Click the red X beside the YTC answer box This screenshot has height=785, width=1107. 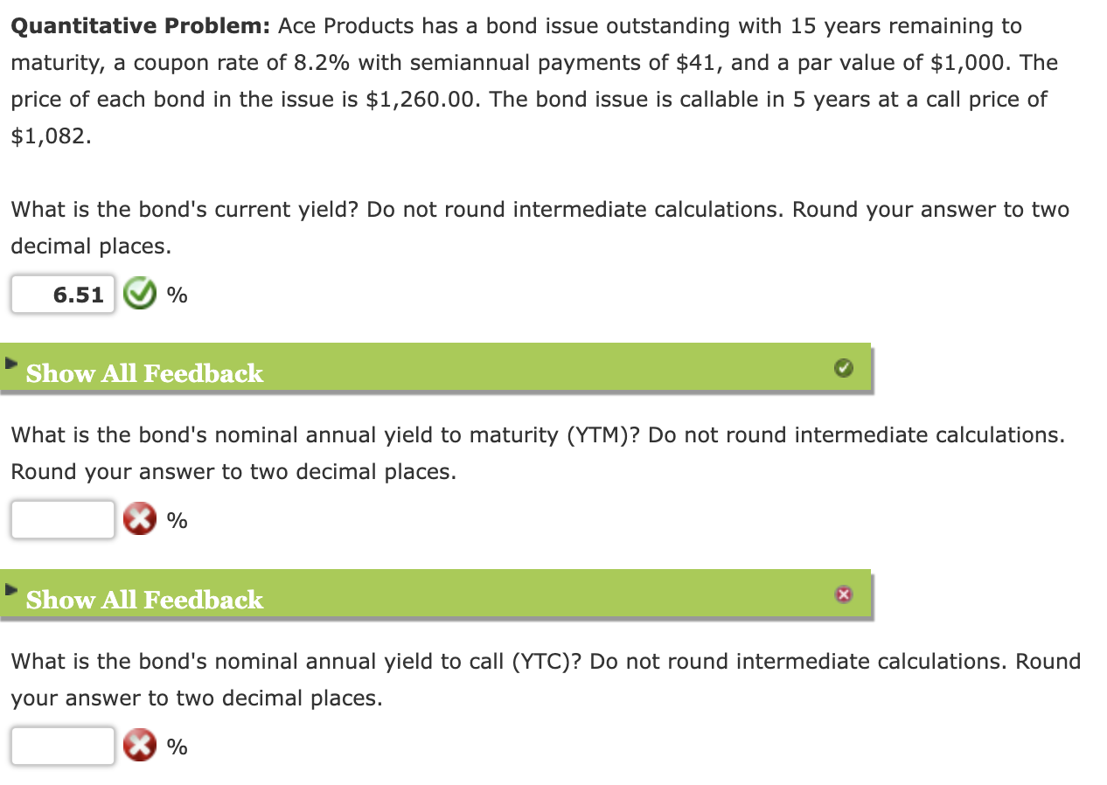pos(140,746)
